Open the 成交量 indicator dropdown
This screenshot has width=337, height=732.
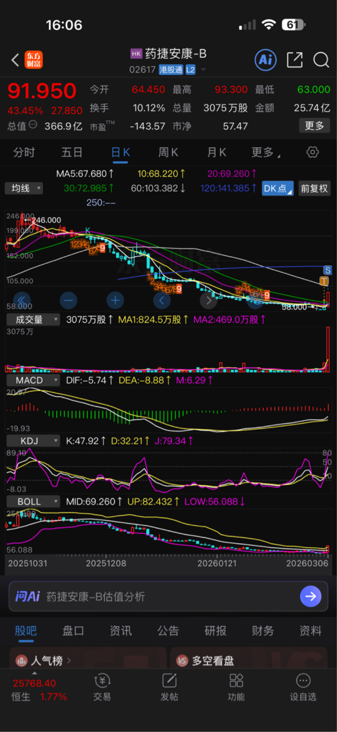(33, 320)
